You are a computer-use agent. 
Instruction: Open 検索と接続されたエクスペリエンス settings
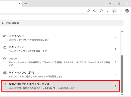tap(60, 86)
